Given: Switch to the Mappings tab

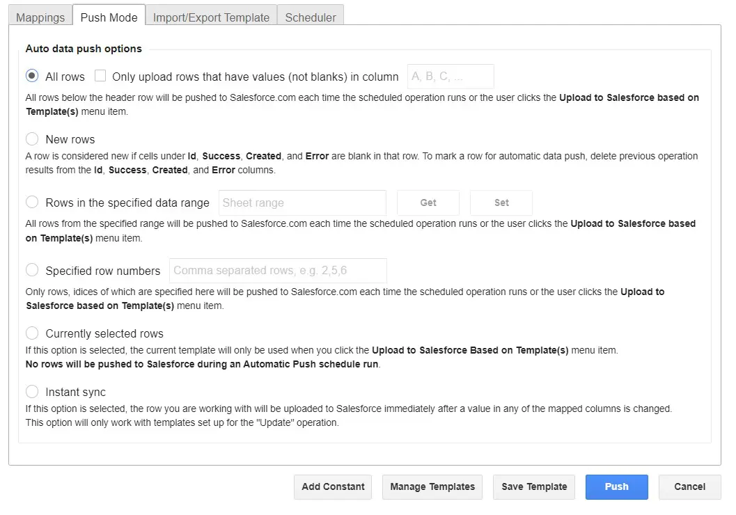Looking at the screenshot, I should pyautogui.click(x=40, y=17).
